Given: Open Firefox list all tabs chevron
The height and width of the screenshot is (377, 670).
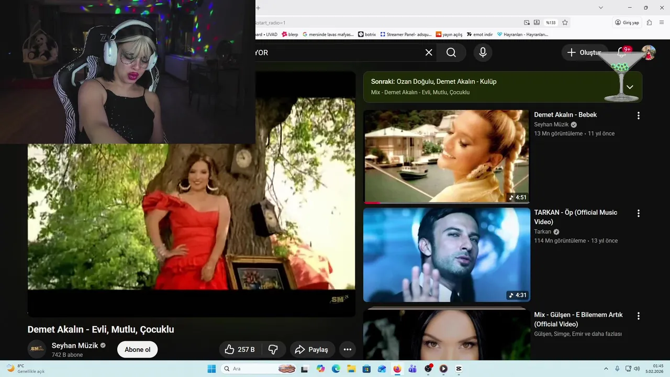Looking at the screenshot, I should [x=601, y=8].
